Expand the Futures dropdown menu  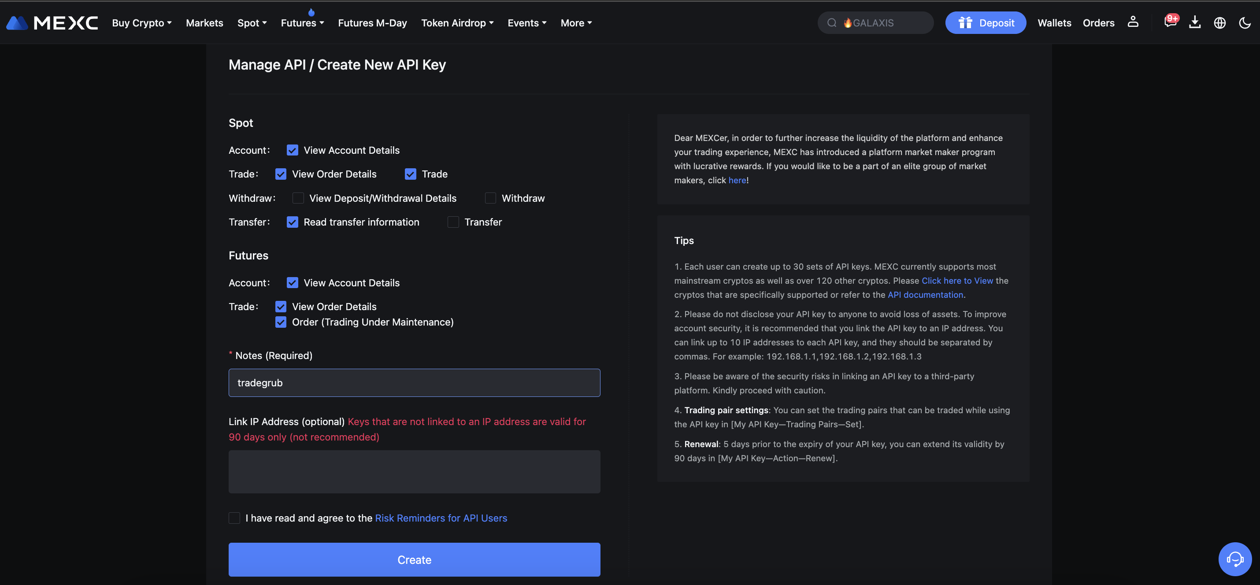[302, 22]
